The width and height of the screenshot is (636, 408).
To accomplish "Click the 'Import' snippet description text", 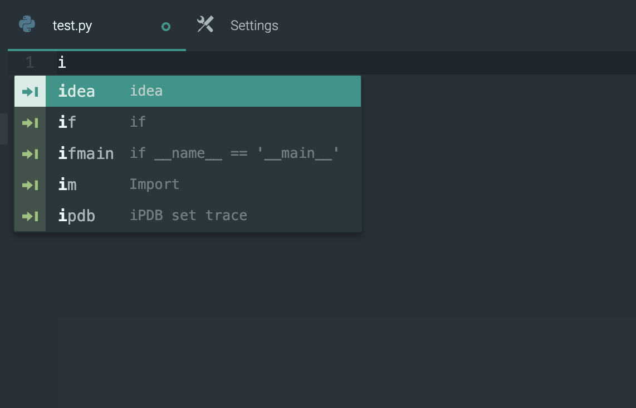I will pyautogui.click(x=154, y=184).
